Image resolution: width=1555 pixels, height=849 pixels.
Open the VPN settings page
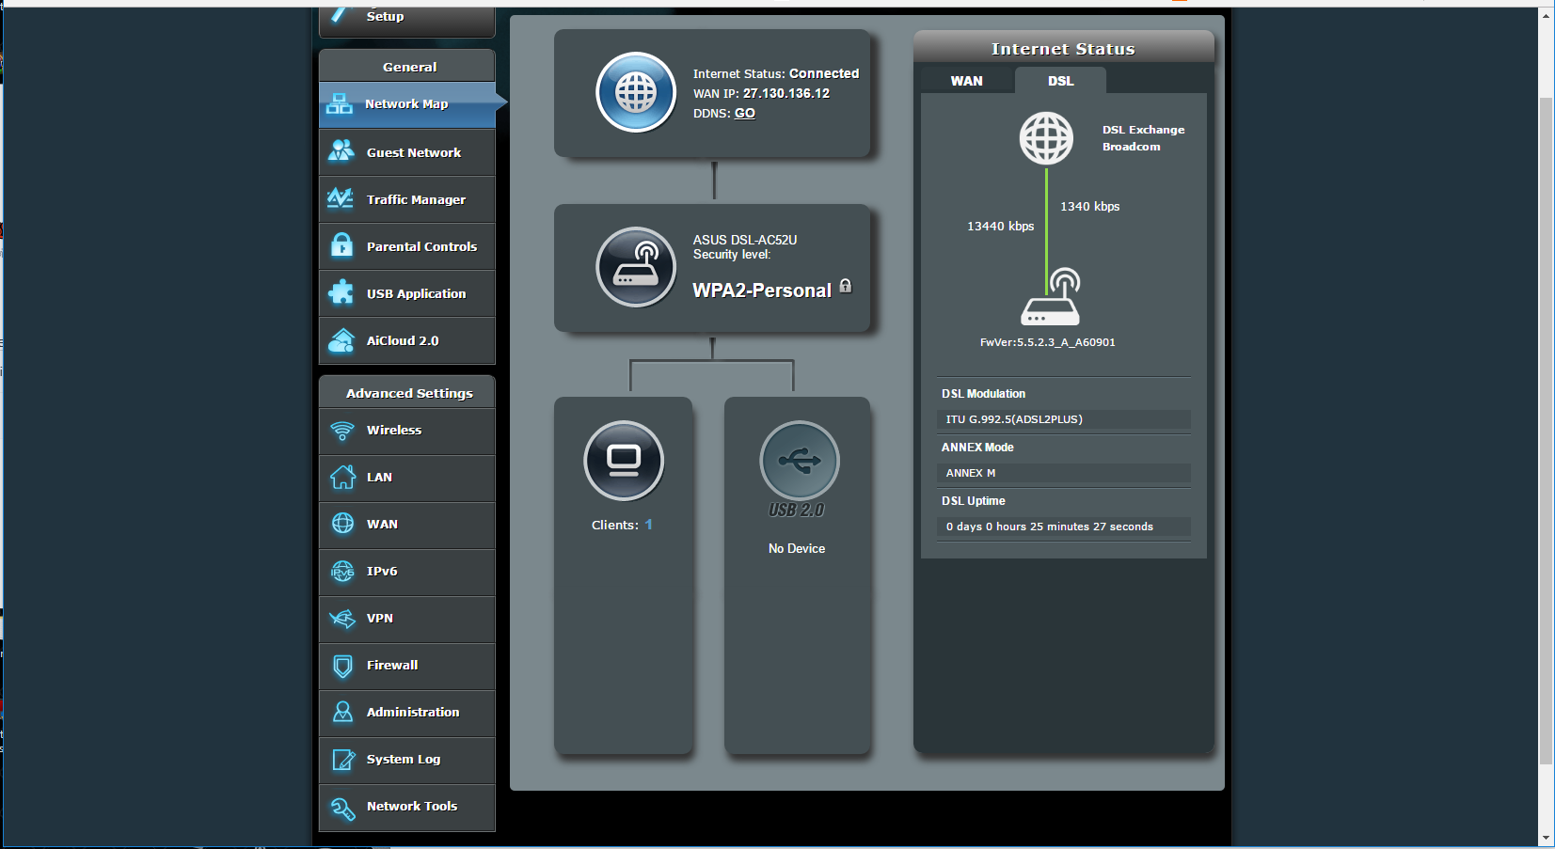coord(407,619)
